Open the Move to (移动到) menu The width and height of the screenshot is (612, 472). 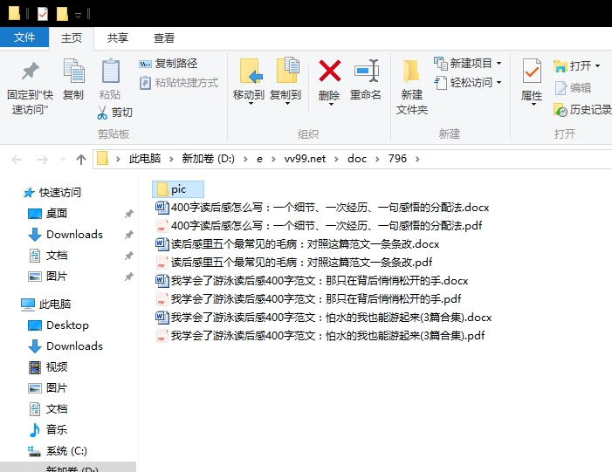(x=249, y=82)
